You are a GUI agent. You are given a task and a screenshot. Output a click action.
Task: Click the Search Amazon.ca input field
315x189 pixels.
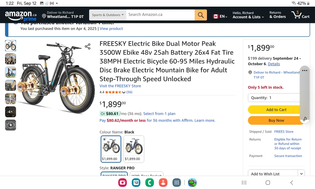pos(160,15)
